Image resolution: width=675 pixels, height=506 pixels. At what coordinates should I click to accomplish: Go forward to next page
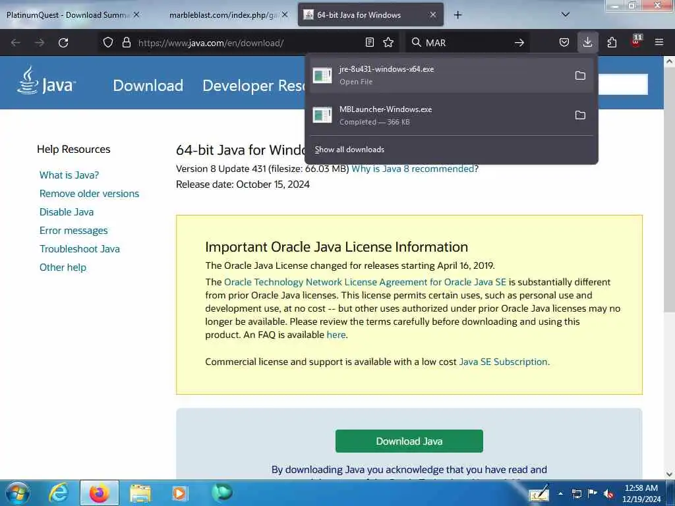[x=40, y=43]
